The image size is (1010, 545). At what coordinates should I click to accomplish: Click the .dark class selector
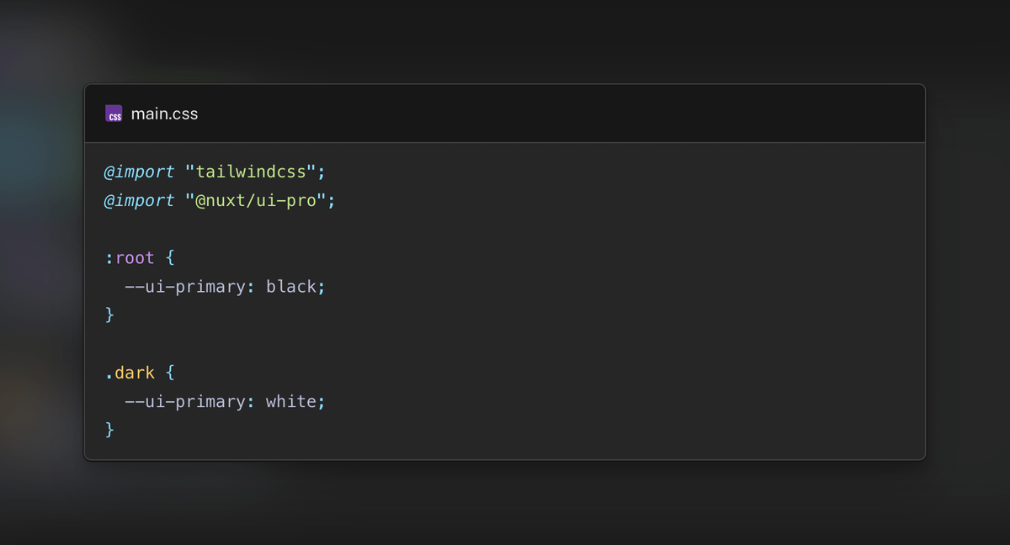coord(130,373)
